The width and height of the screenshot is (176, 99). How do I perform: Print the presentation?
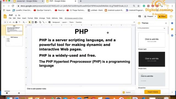coord(16,22)
